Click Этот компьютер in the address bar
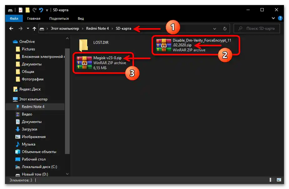Image resolution: width=289 pixels, height=189 pixels. [x=65, y=28]
